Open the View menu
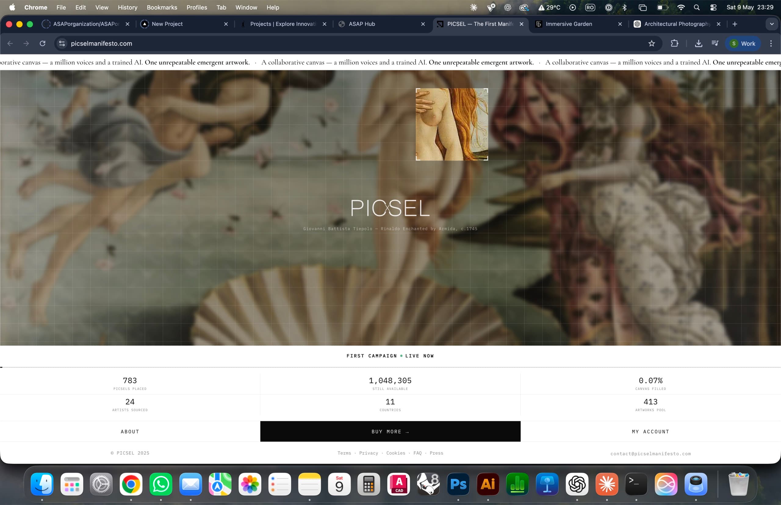Screen dimensions: 781x505 pyautogui.click(x=102, y=7)
